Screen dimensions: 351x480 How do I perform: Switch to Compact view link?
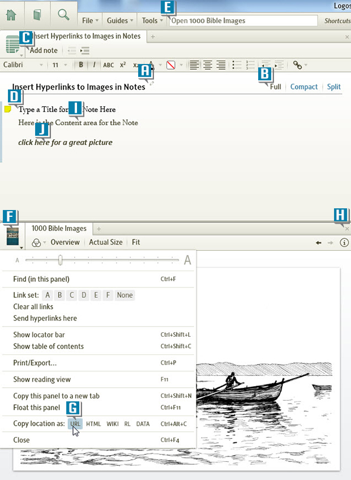coord(304,87)
